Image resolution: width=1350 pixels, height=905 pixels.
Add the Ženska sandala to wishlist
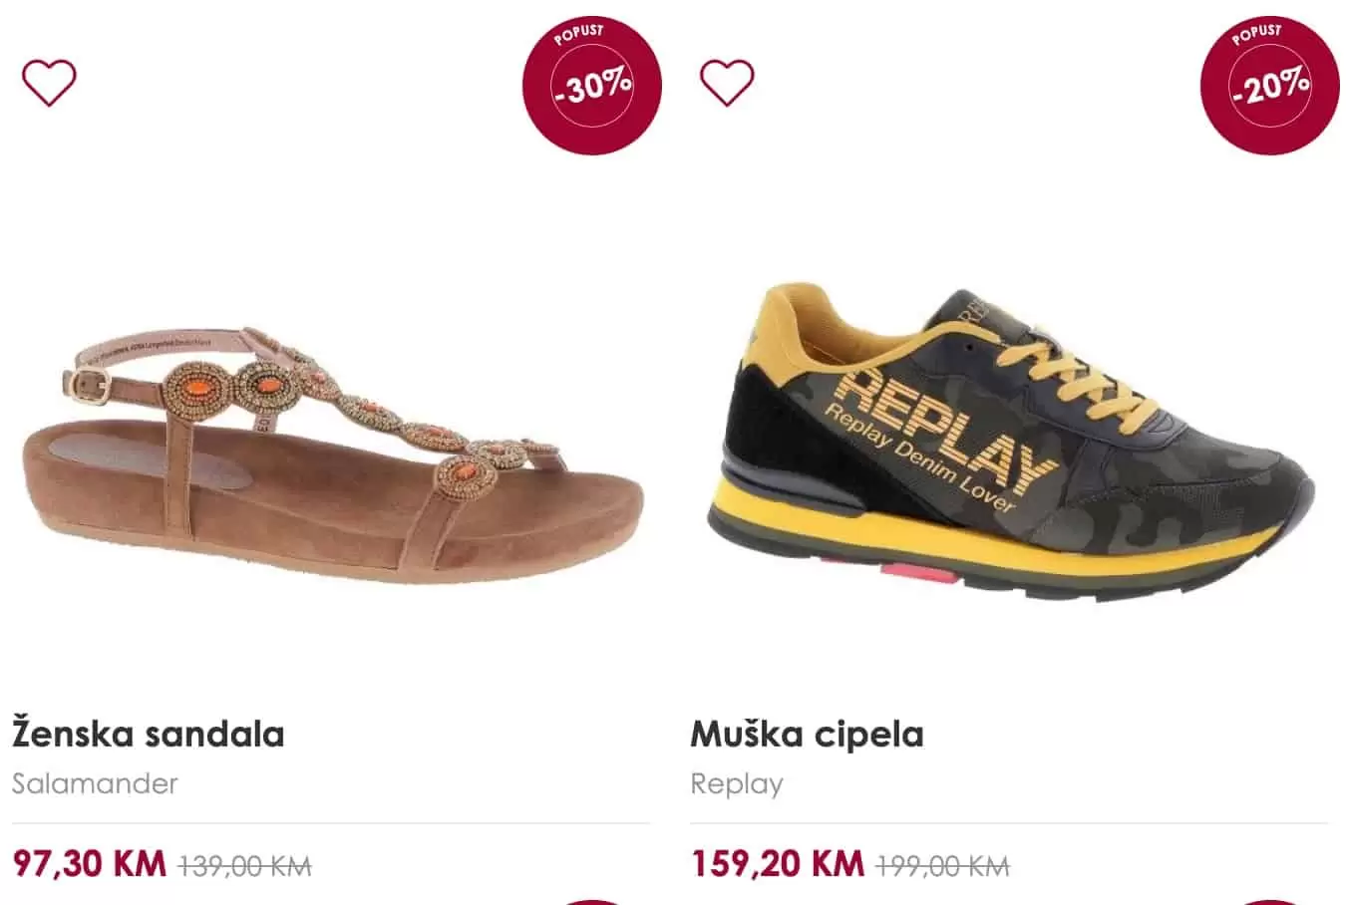[x=49, y=83]
